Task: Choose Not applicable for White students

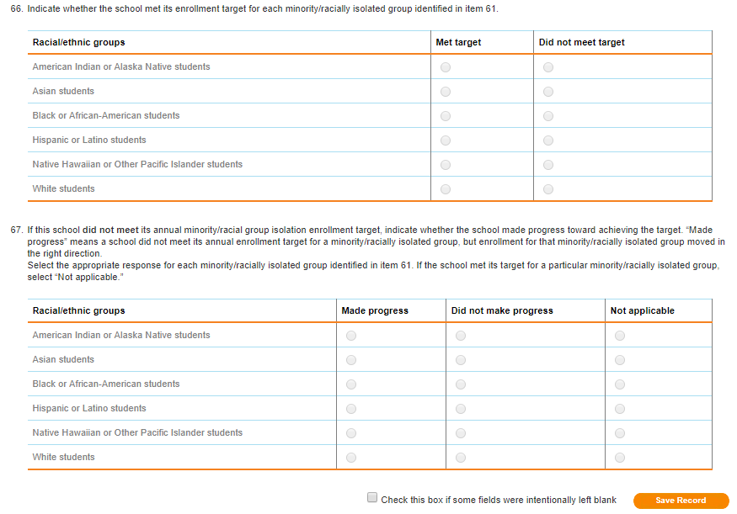Action: tap(620, 458)
